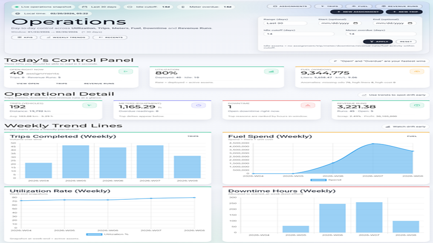Image resolution: width=433 pixels, height=243 pixels.
Task: Click the Idle cutoff (days) input field
Action: pyautogui.click(x=299, y=34)
